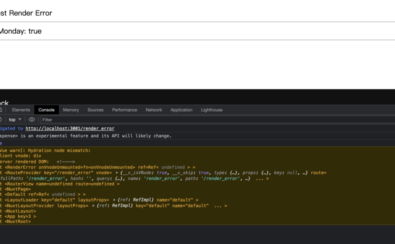Screen dimensions: 395x244
Task: Show the Application tab
Action: pos(181,110)
